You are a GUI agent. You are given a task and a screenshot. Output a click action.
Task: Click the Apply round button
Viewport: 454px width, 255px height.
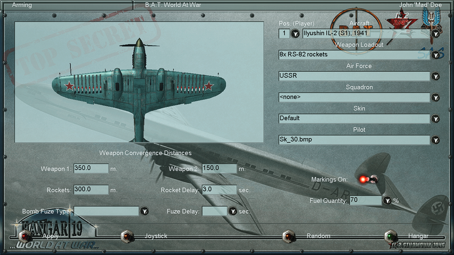tap(25, 236)
